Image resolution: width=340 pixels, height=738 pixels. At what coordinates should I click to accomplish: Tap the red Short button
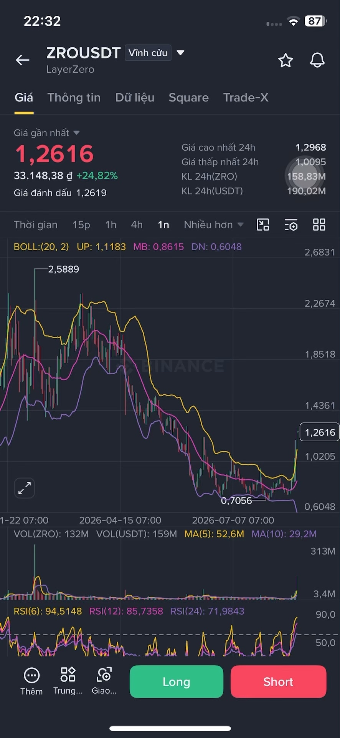[x=279, y=682]
